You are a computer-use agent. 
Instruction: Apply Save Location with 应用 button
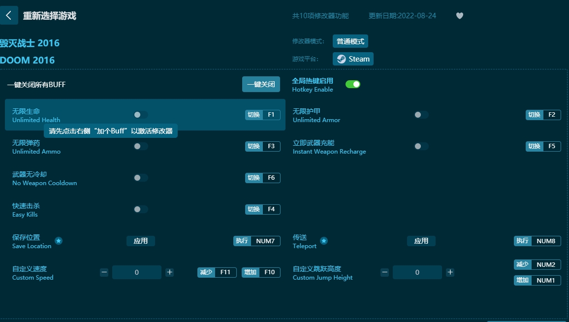tap(140, 241)
